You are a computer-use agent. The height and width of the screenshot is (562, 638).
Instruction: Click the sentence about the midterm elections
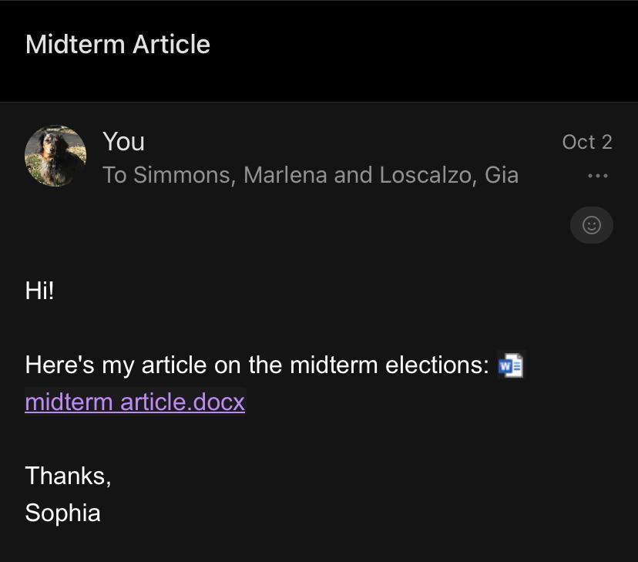pyautogui.click(x=257, y=365)
